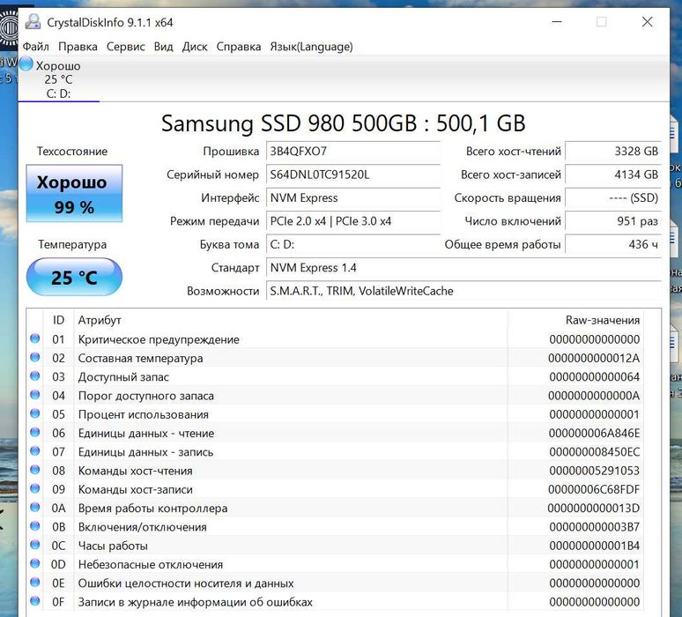Click power on count value 951 раз
The image size is (682, 617).
(x=613, y=221)
